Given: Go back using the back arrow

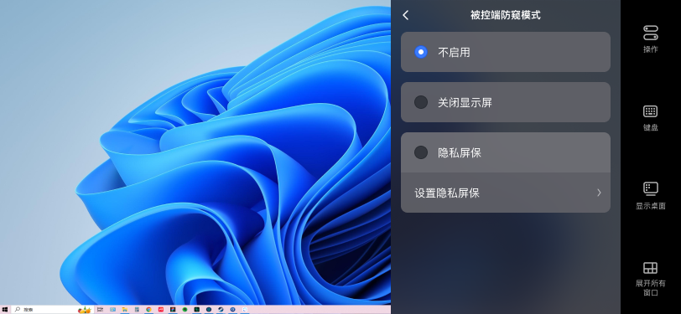Looking at the screenshot, I should click(406, 15).
